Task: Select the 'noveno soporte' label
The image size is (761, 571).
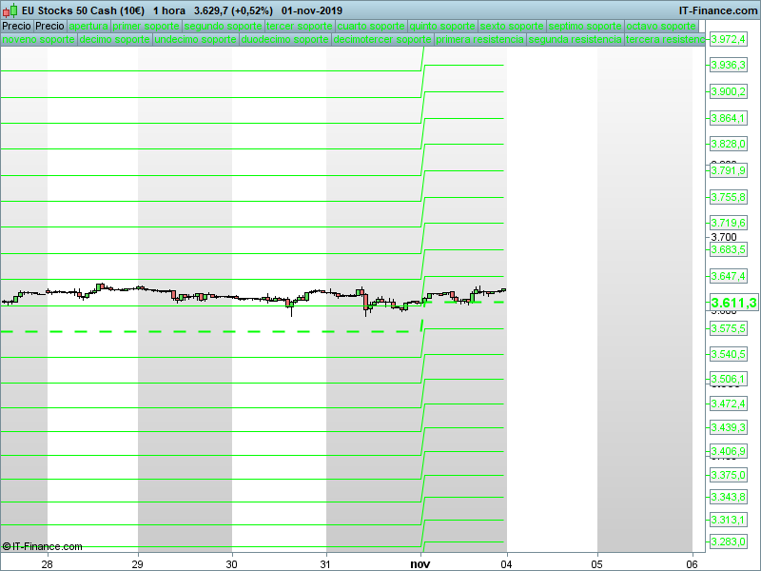Action: 38,39
